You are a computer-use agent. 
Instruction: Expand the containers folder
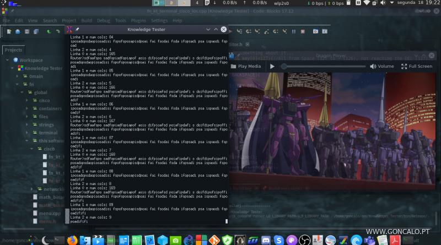(27, 108)
